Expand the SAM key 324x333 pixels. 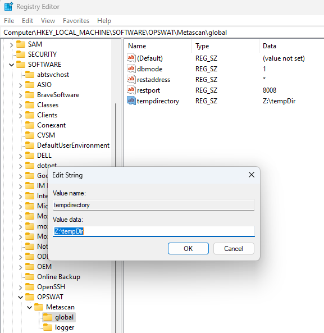tap(11, 44)
